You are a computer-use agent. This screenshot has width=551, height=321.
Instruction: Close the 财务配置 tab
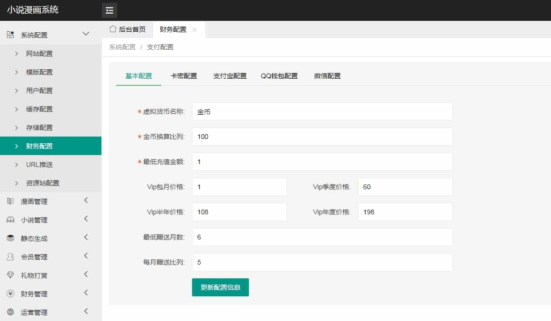tap(194, 29)
